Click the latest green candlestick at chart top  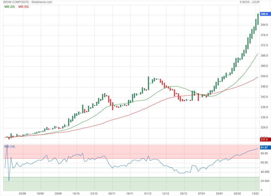click(258, 19)
